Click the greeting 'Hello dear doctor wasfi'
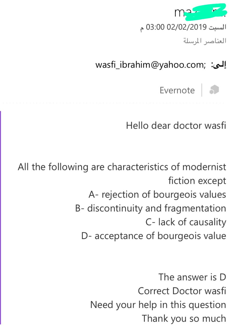This screenshot has height=334, width=236. click(x=176, y=126)
